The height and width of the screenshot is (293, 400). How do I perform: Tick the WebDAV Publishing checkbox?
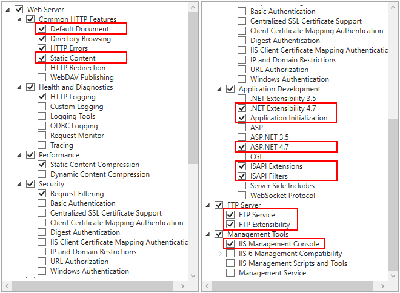click(x=42, y=77)
